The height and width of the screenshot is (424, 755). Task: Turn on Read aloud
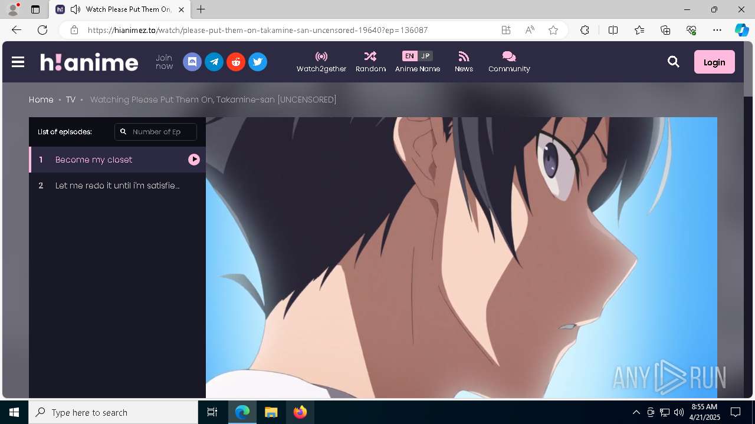pyautogui.click(x=530, y=30)
